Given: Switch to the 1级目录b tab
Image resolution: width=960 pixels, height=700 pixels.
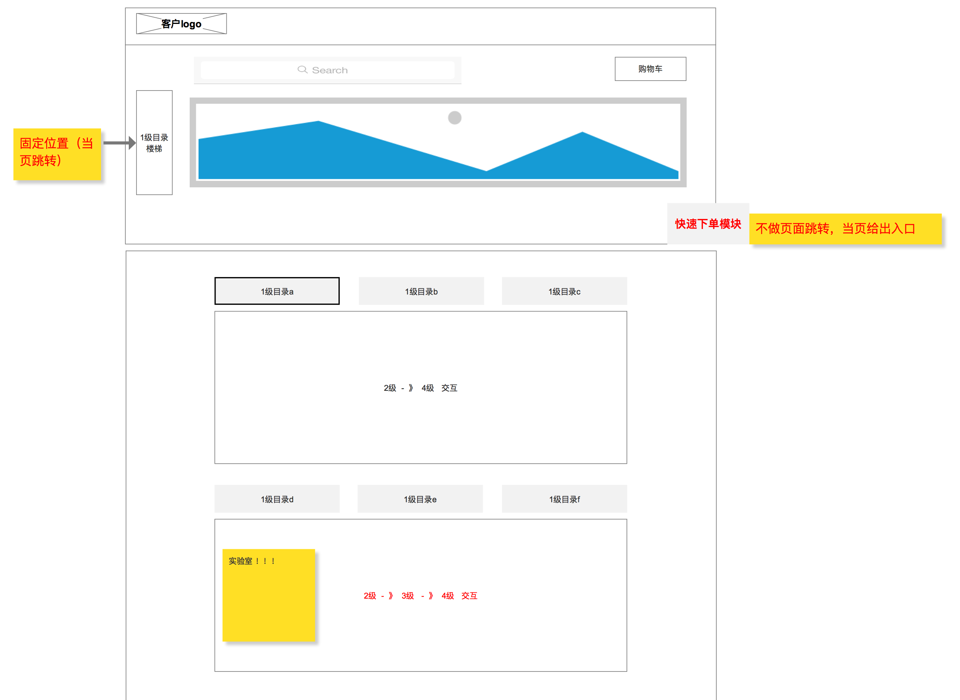Looking at the screenshot, I should point(421,291).
